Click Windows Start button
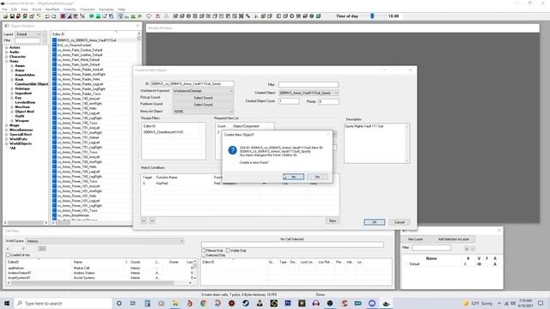Viewport: 550px width, 309px height. [7, 303]
